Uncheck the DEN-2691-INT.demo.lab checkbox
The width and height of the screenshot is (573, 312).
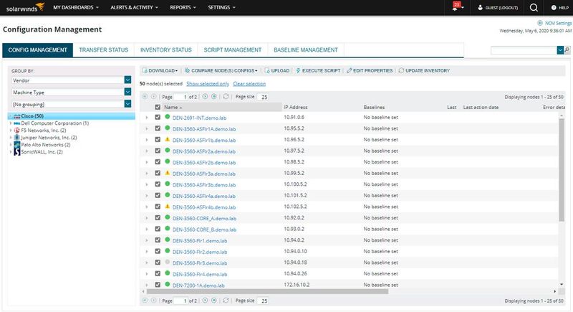(x=158, y=118)
